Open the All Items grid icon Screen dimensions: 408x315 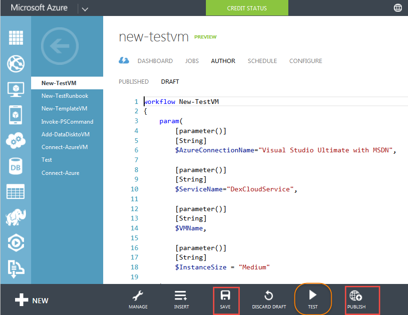tap(16, 38)
